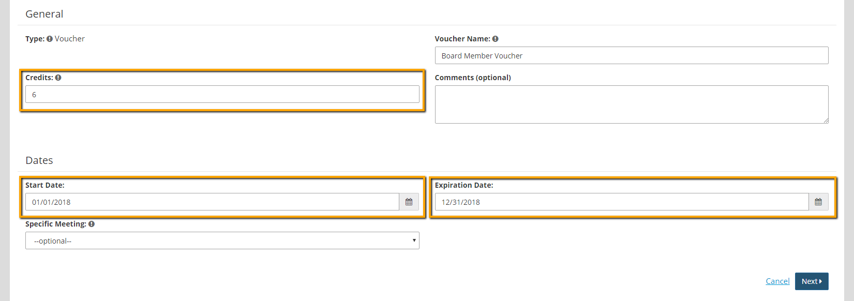Focus the Voucher Name input field
The width and height of the screenshot is (854, 301).
pos(632,55)
